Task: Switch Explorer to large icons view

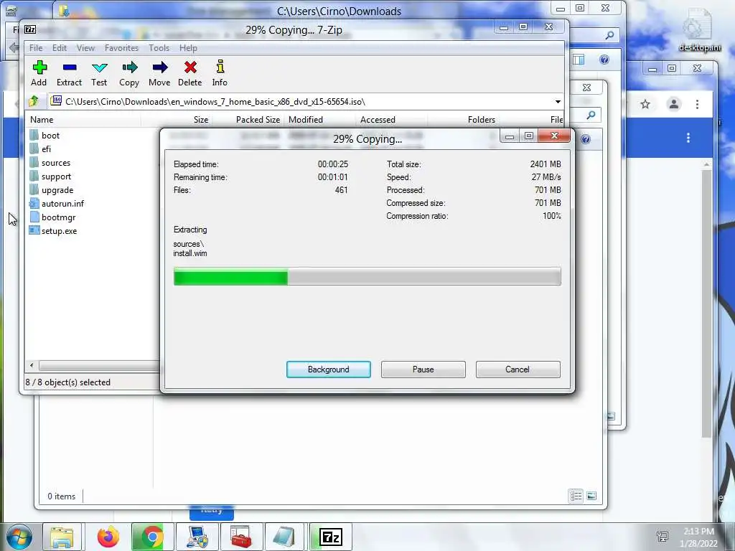Action: (591, 496)
